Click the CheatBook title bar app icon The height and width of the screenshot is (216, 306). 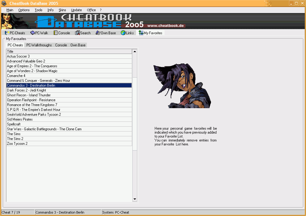[4, 3]
